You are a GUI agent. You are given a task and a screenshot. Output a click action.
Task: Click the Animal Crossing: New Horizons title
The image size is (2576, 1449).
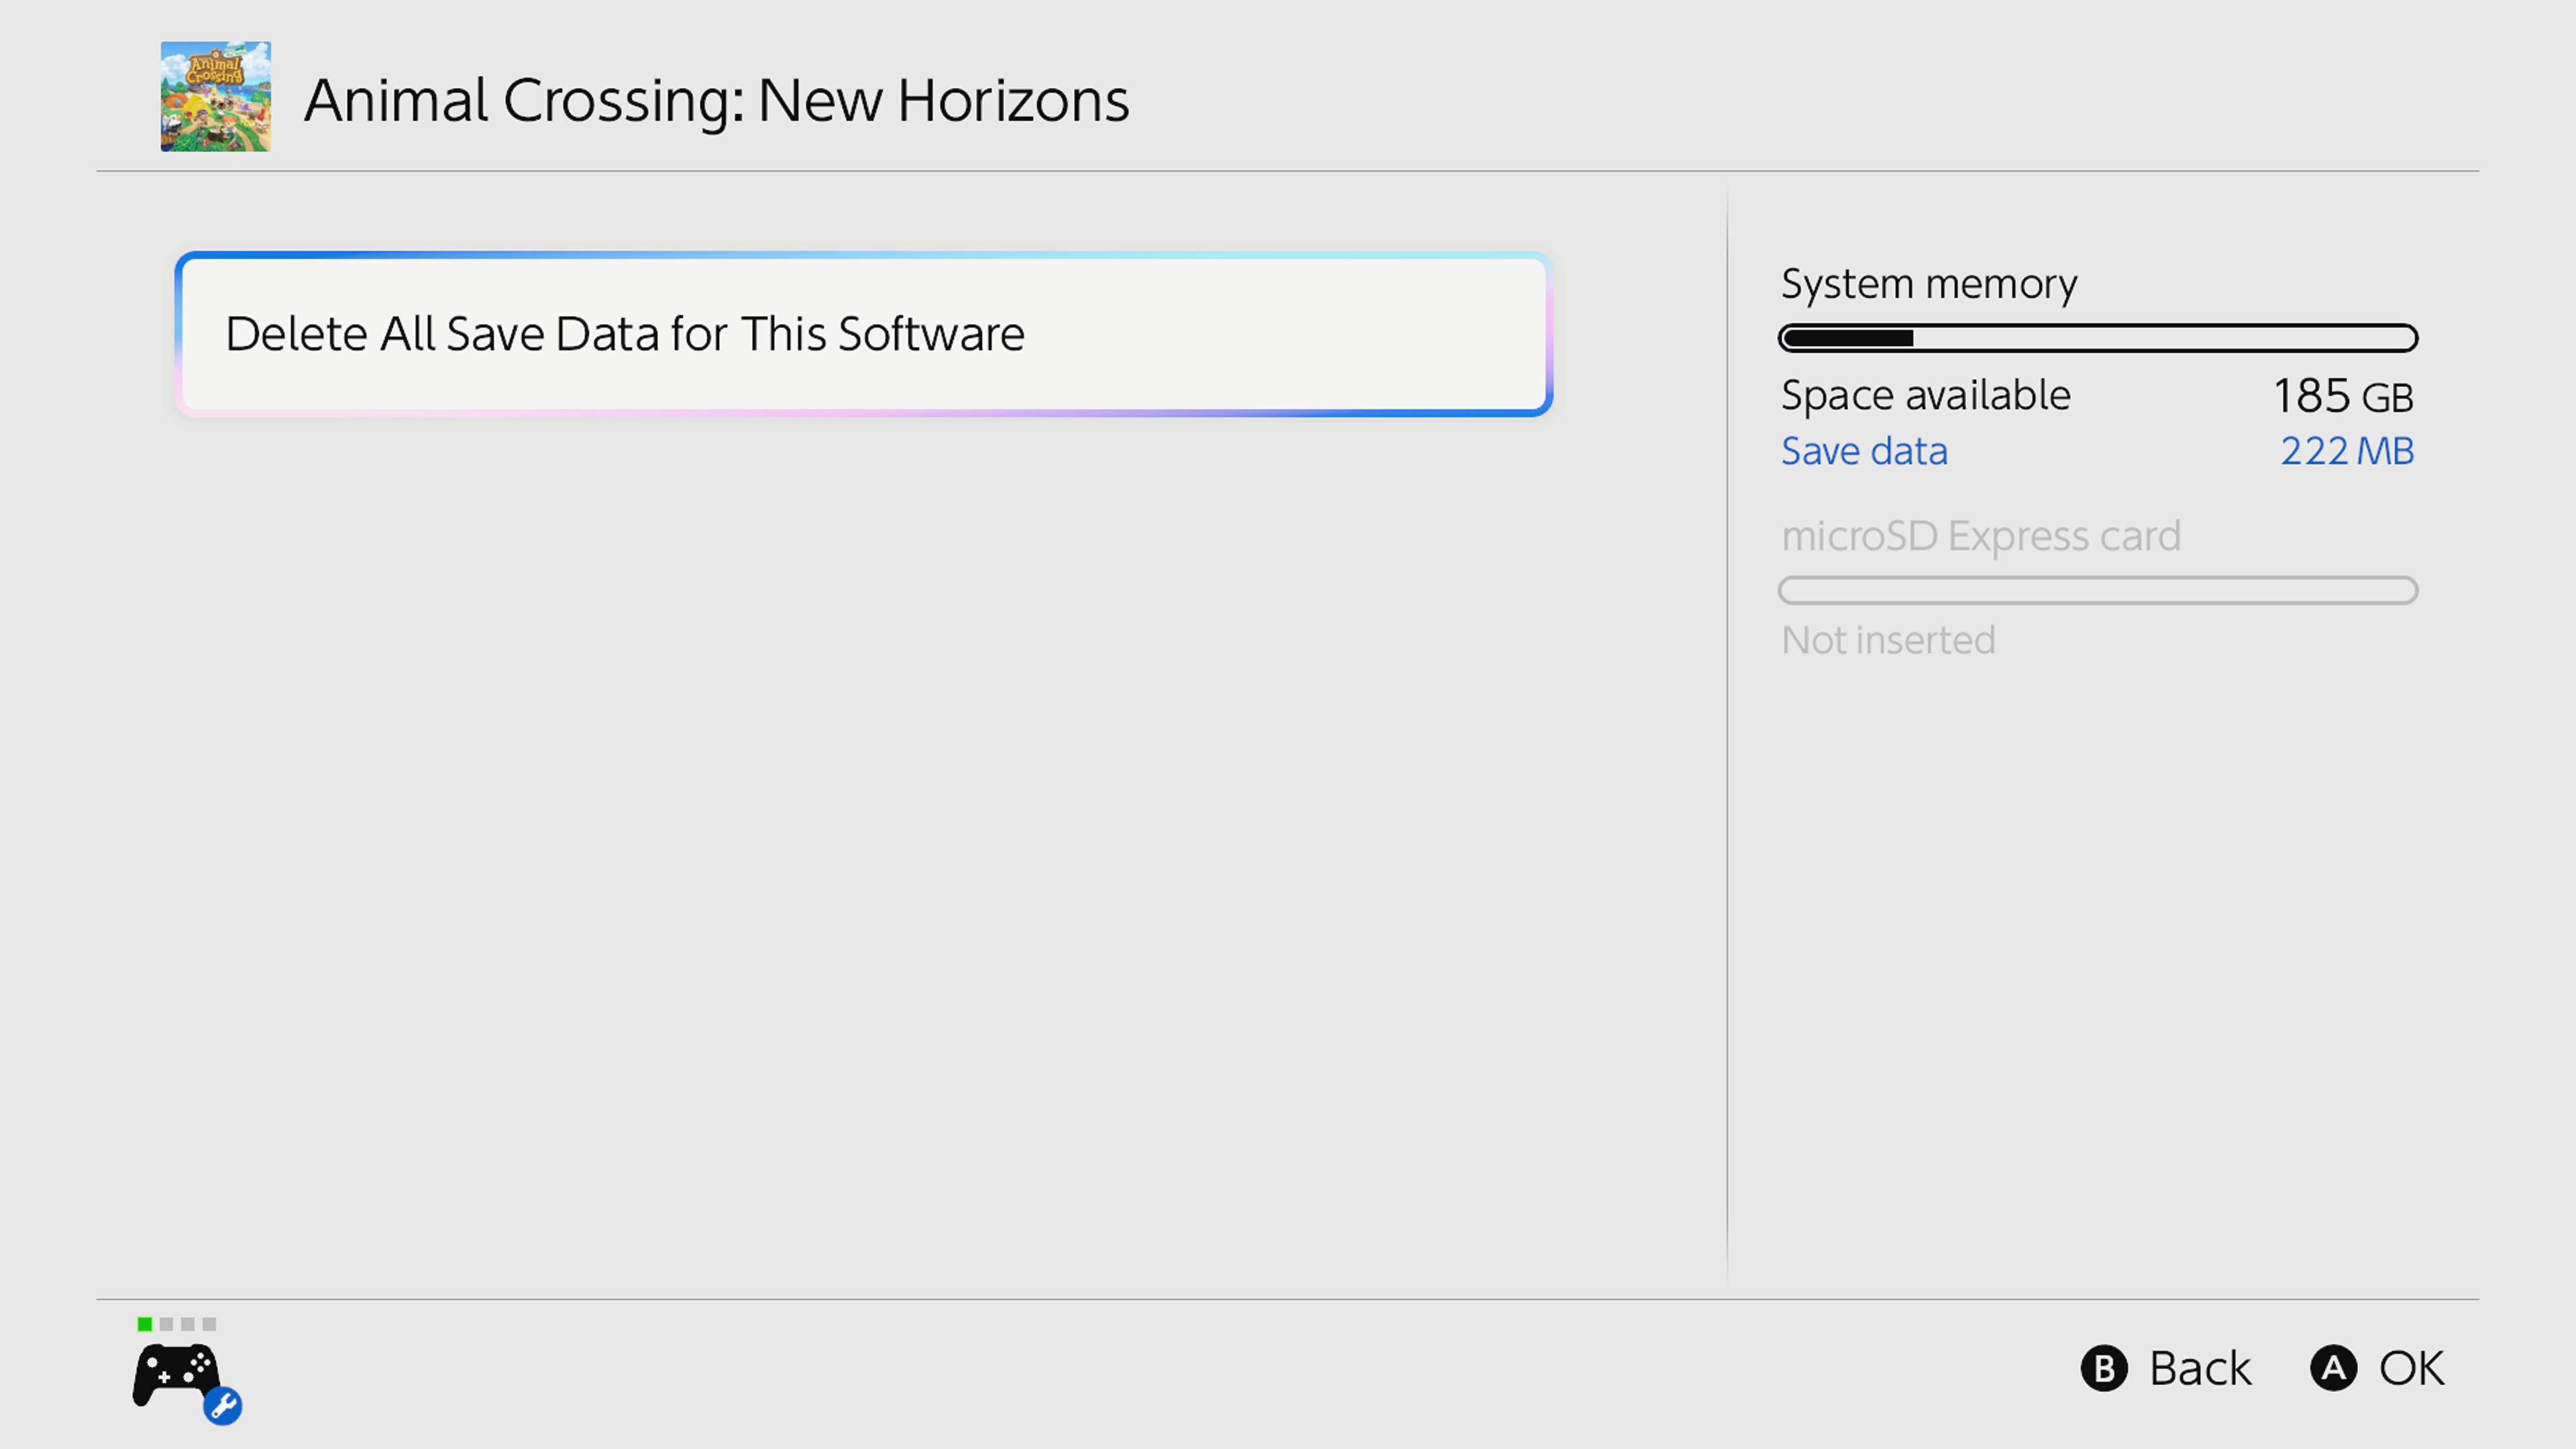716,100
